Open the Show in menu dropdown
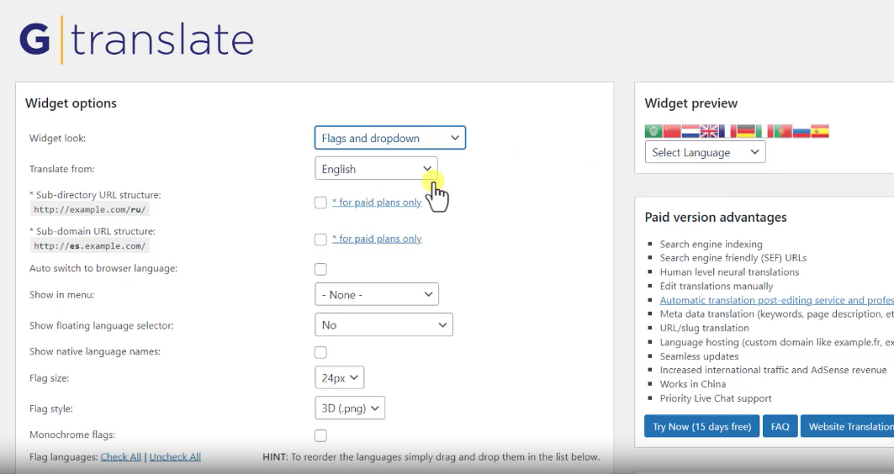 pos(377,295)
